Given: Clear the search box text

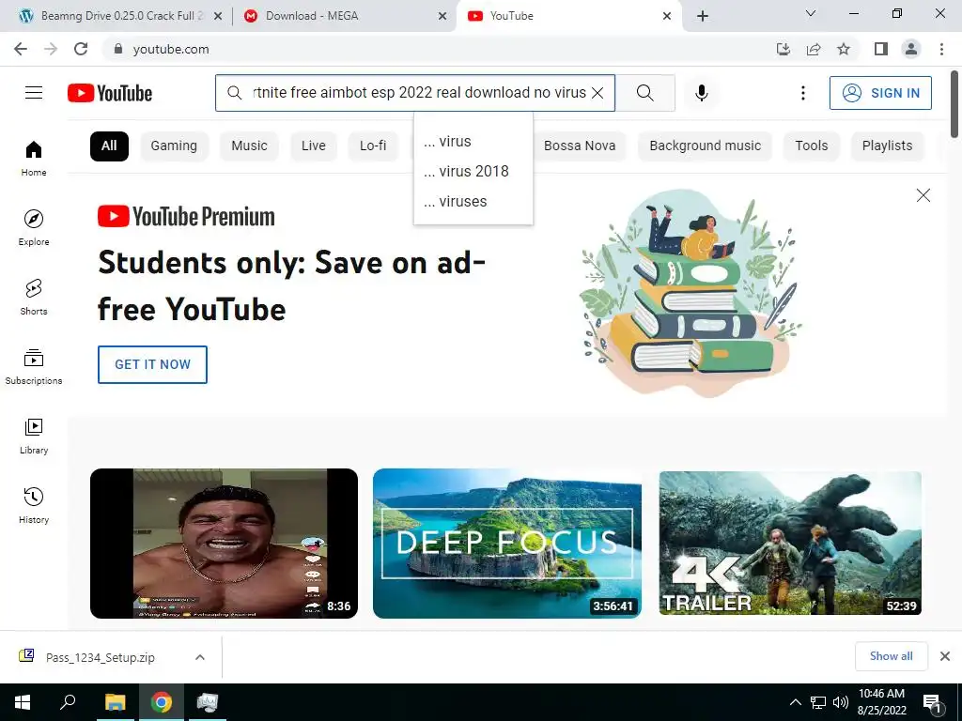Looking at the screenshot, I should point(597,93).
